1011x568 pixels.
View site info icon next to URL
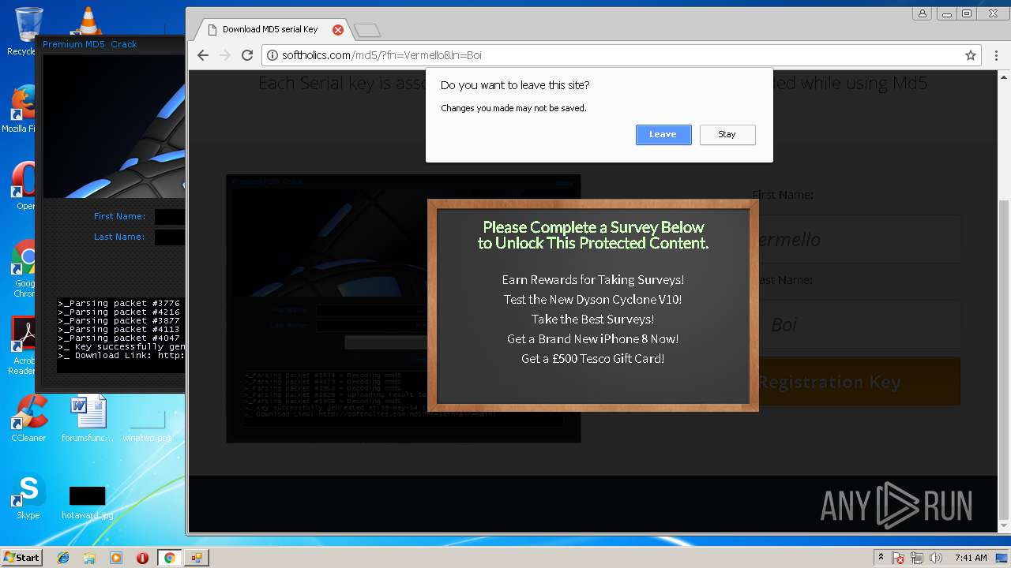(272, 55)
